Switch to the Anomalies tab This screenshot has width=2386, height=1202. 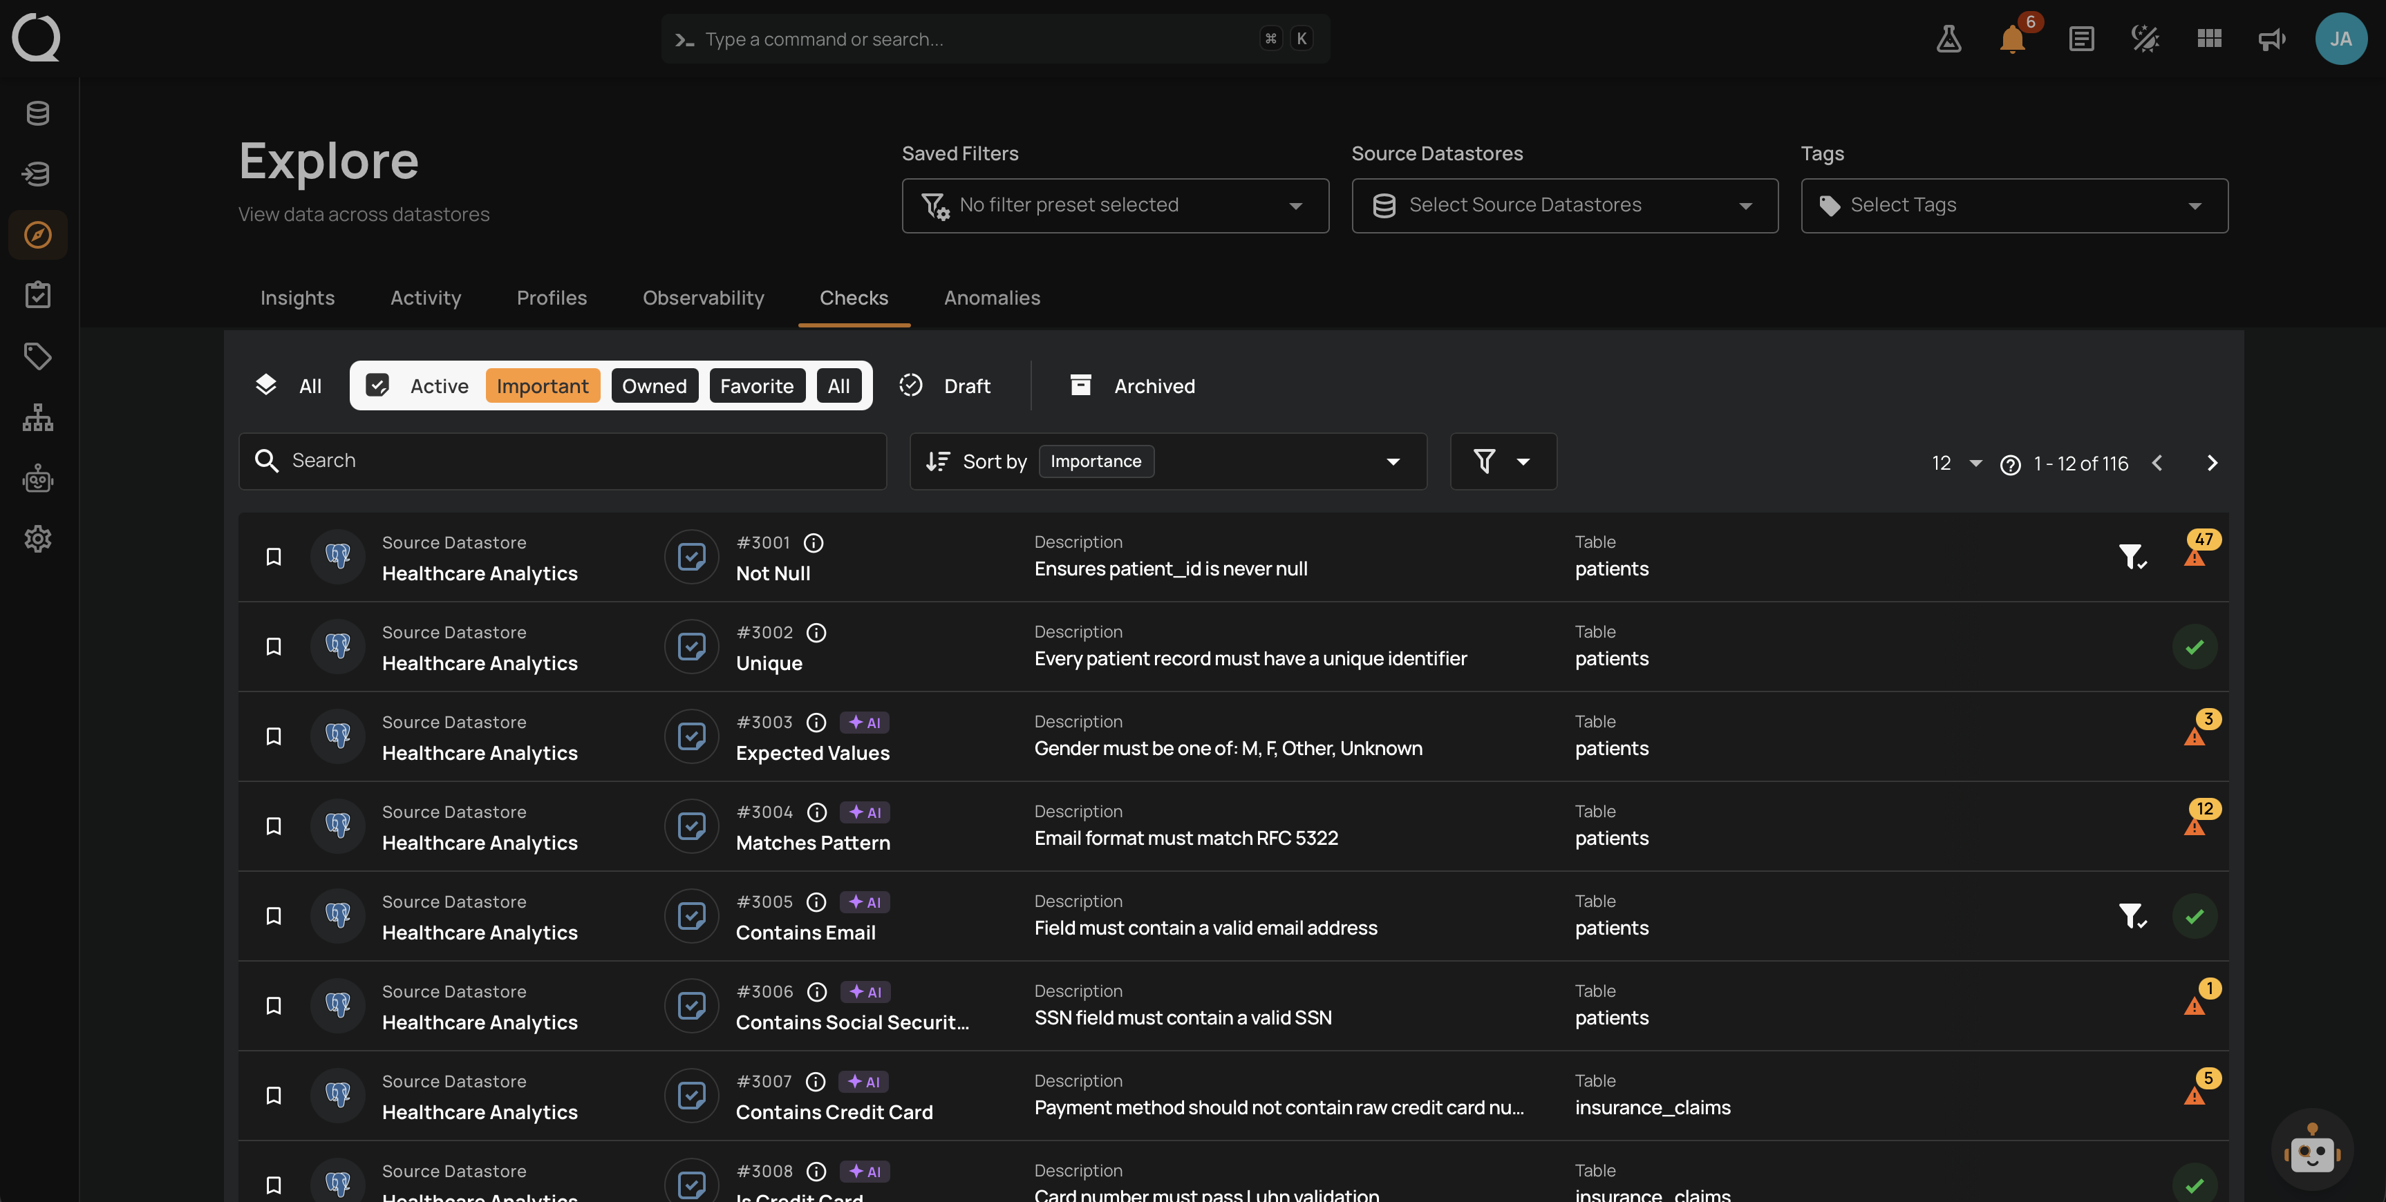click(x=992, y=298)
